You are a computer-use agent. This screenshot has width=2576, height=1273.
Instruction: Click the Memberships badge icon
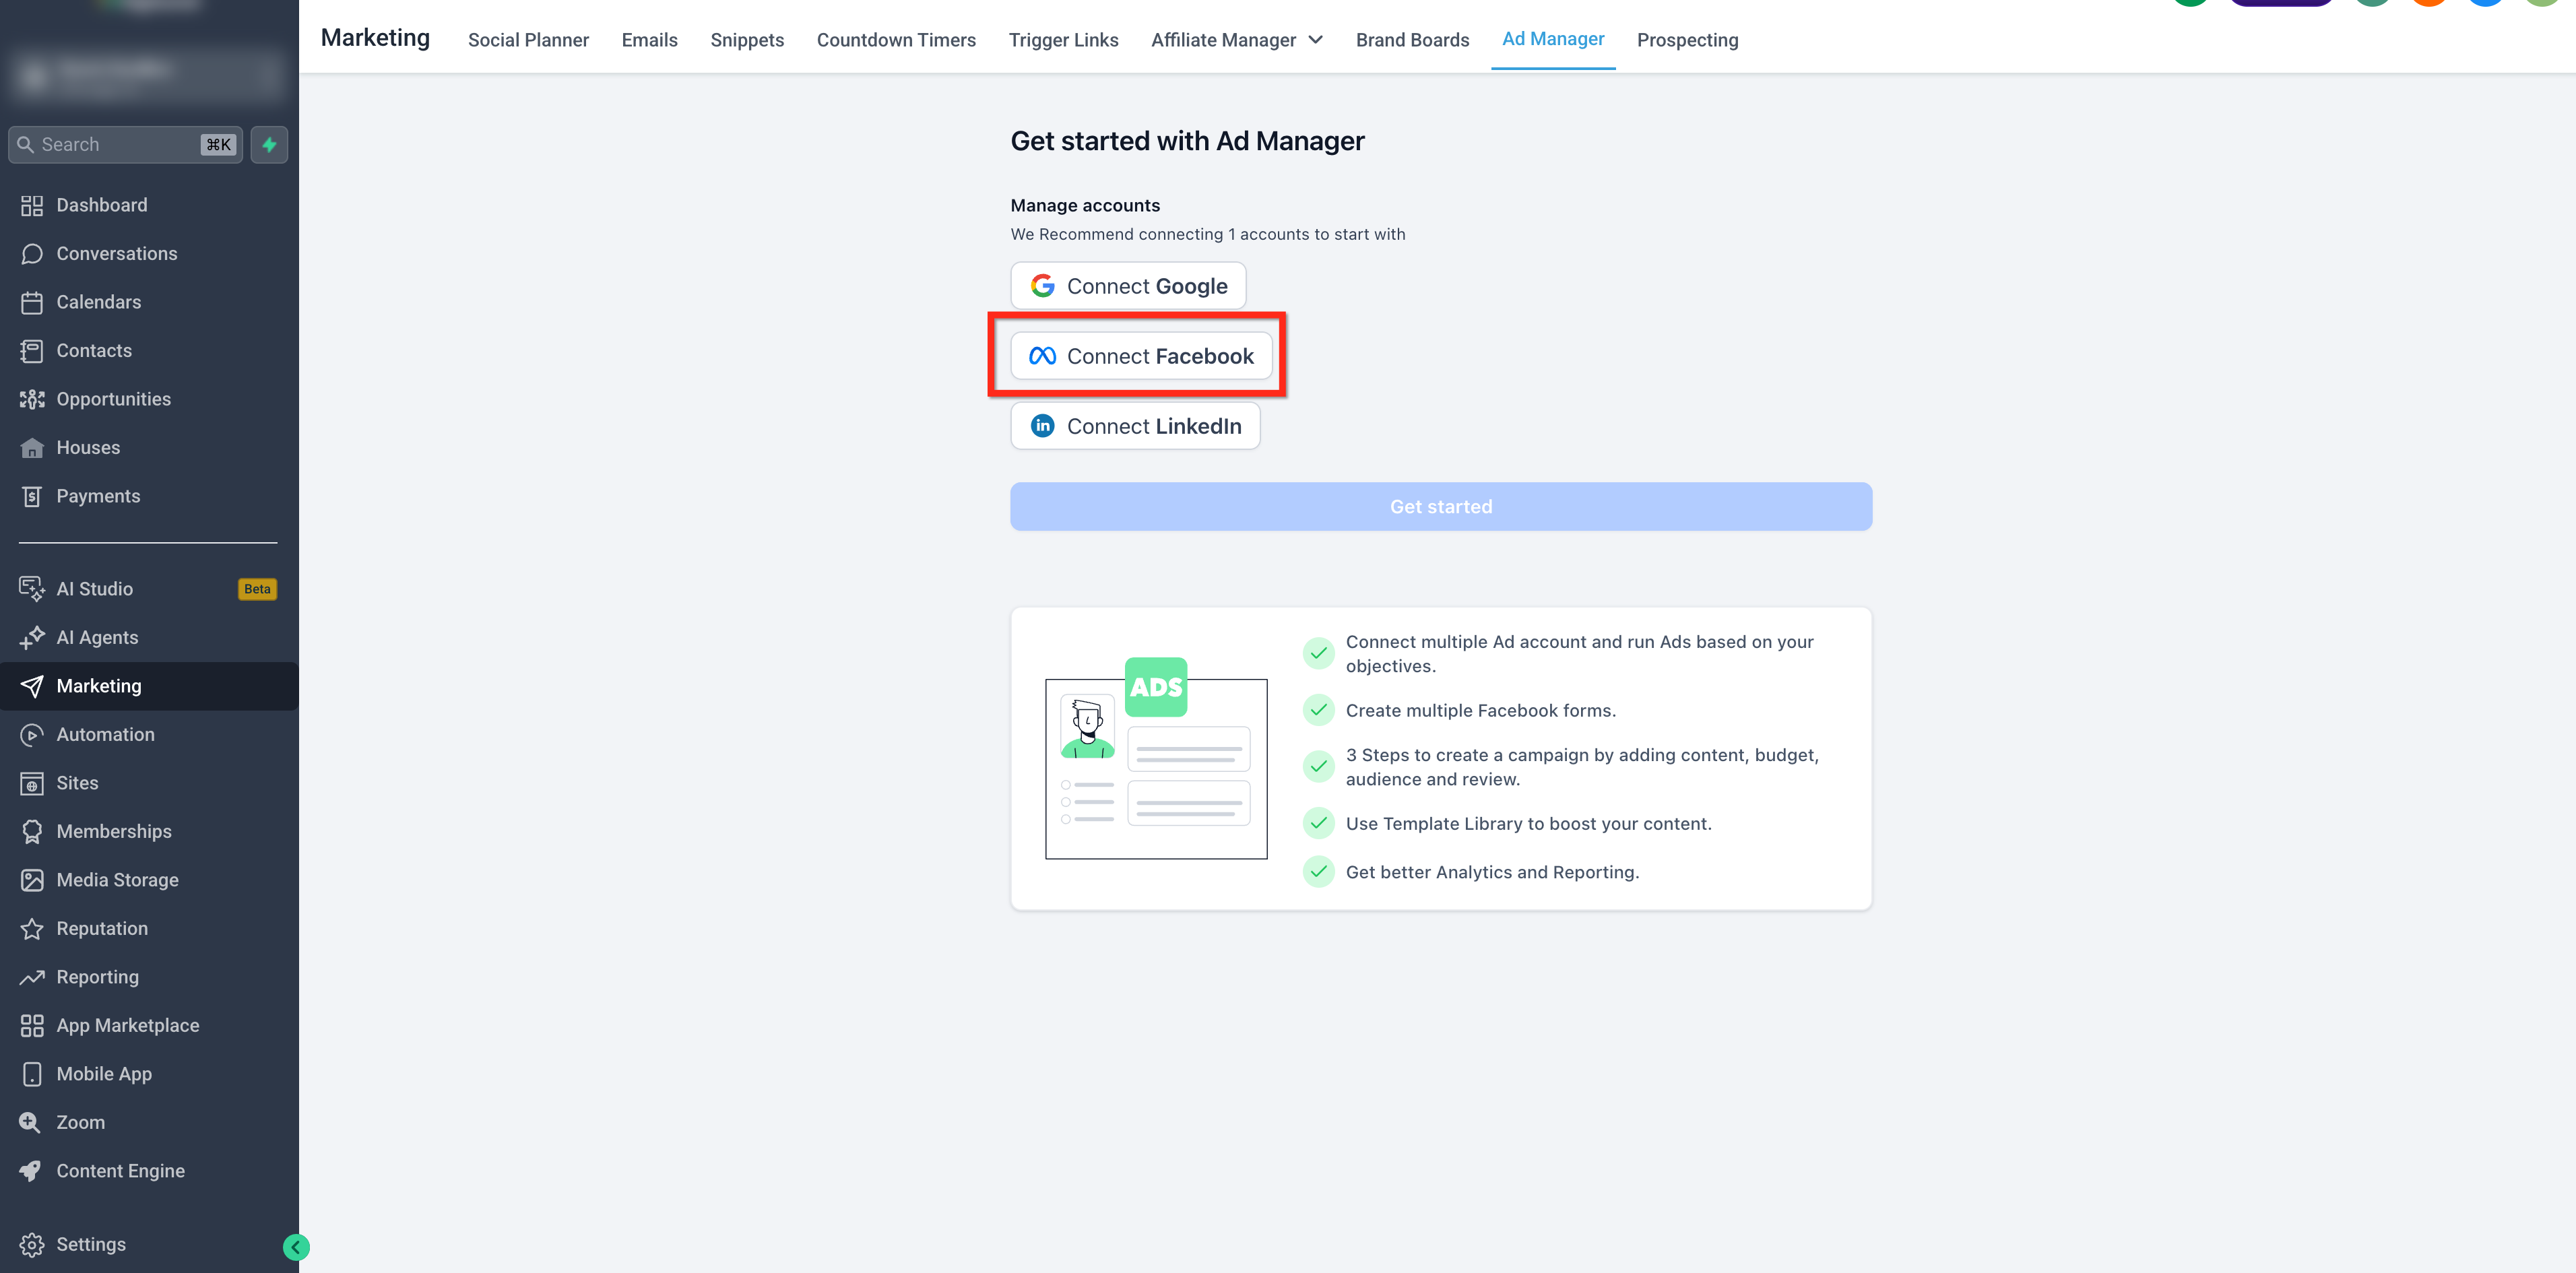click(x=32, y=832)
